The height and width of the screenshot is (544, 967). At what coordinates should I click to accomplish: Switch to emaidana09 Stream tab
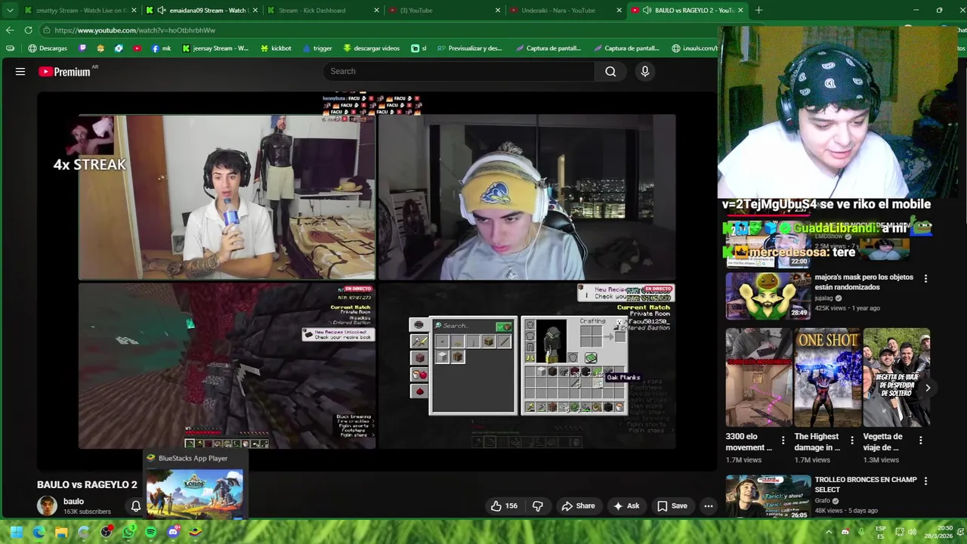pos(202,11)
